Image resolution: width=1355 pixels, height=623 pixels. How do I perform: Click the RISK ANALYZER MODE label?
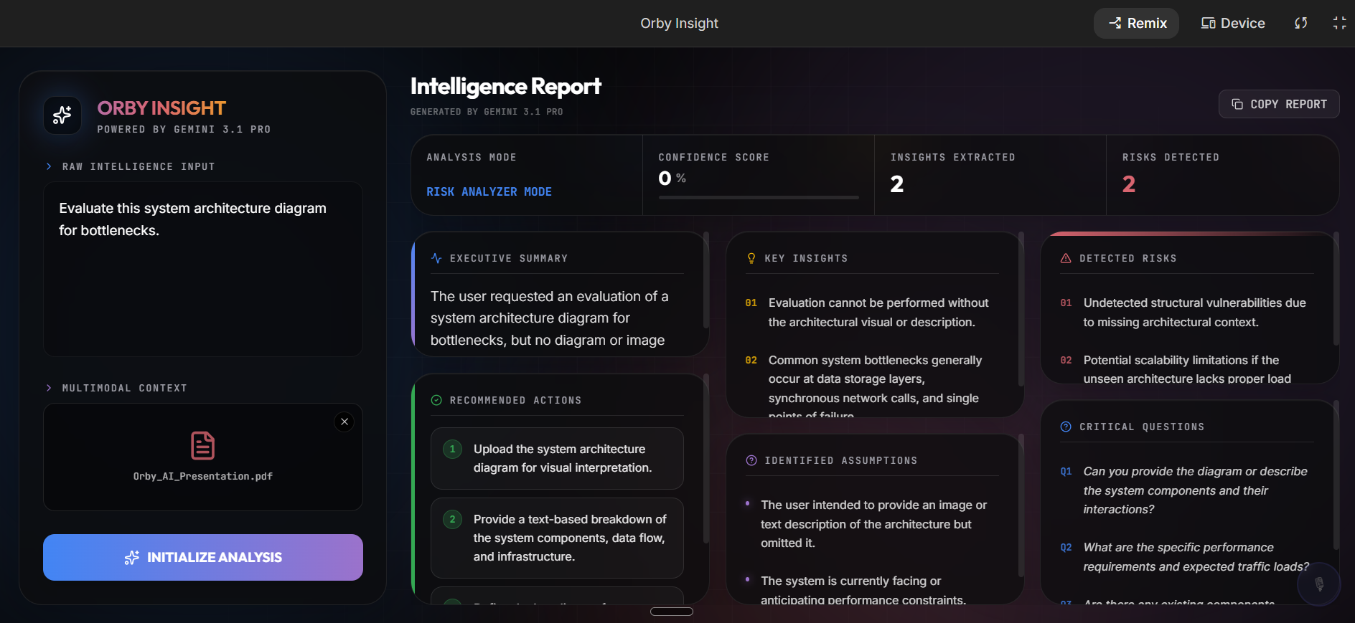pyautogui.click(x=489, y=191)
